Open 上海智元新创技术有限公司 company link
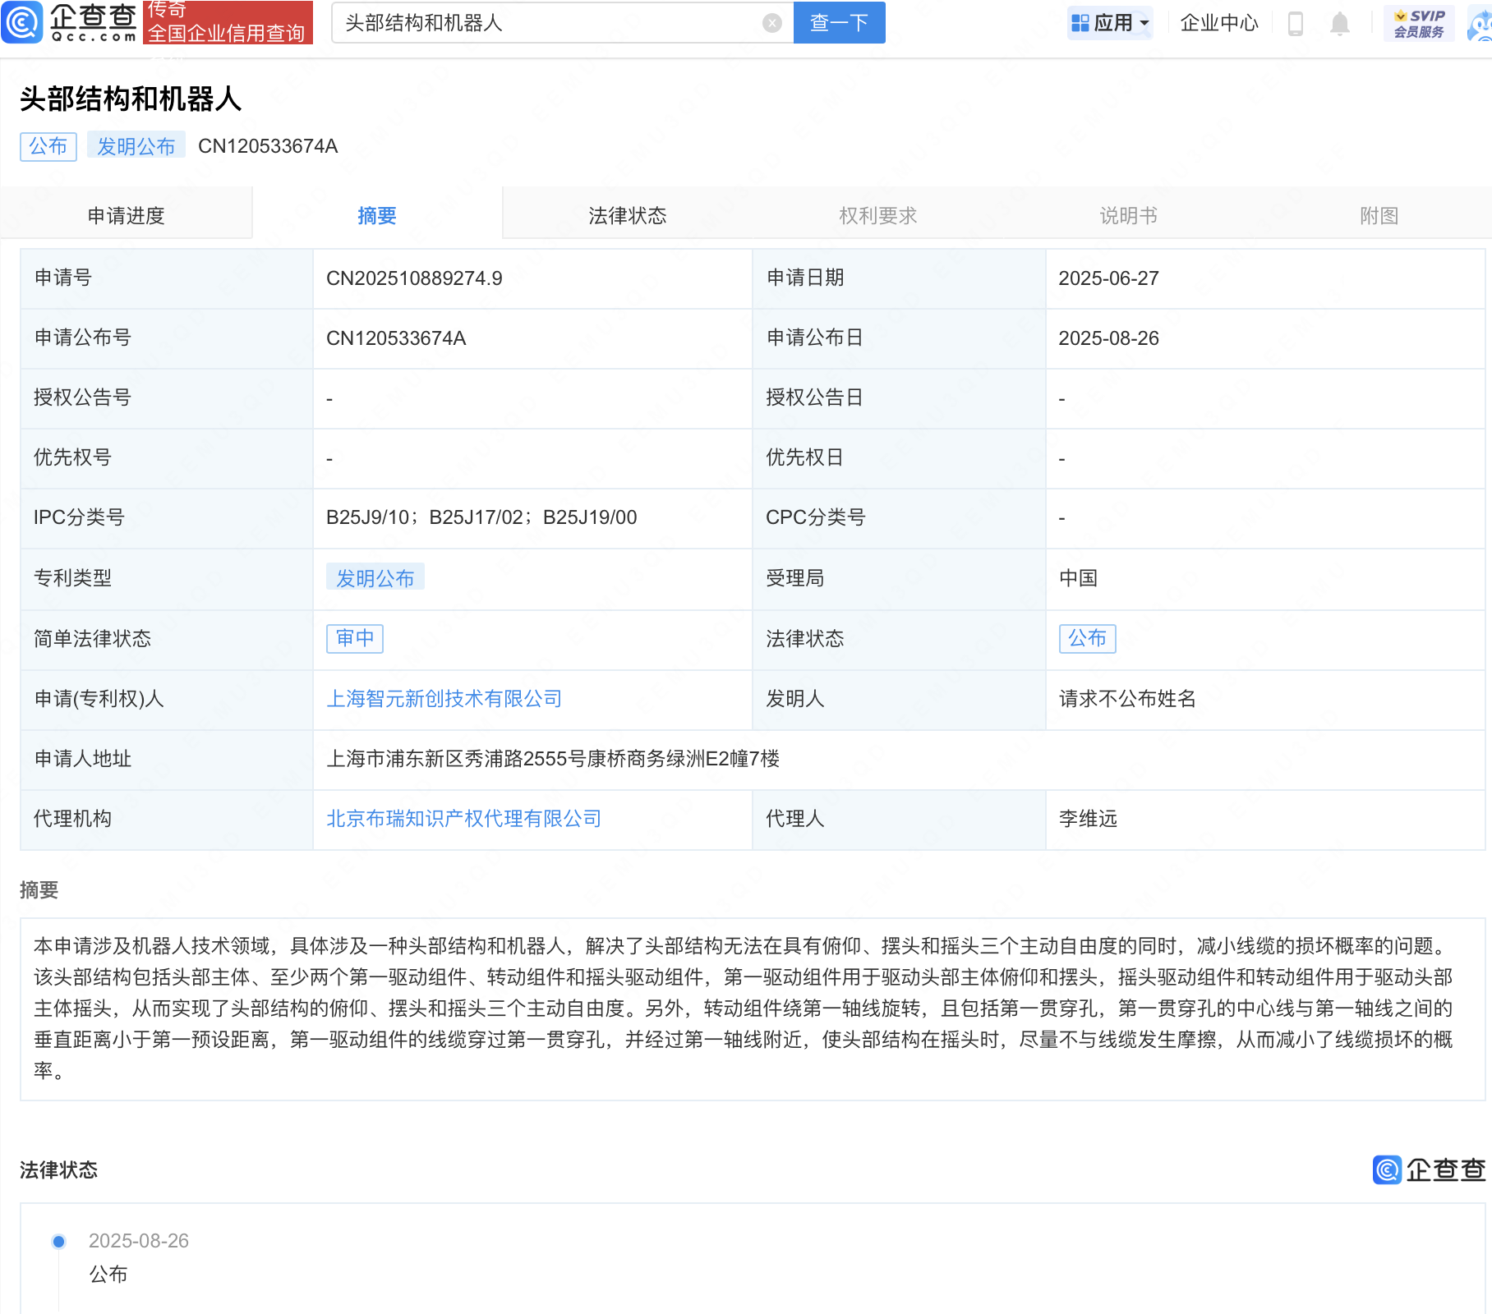The width and height of the screenshot is (1492, 1314). coord(444,699)
